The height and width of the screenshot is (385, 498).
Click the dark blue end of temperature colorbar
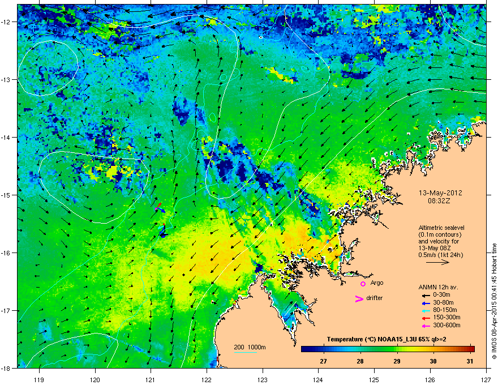(305, 349)
